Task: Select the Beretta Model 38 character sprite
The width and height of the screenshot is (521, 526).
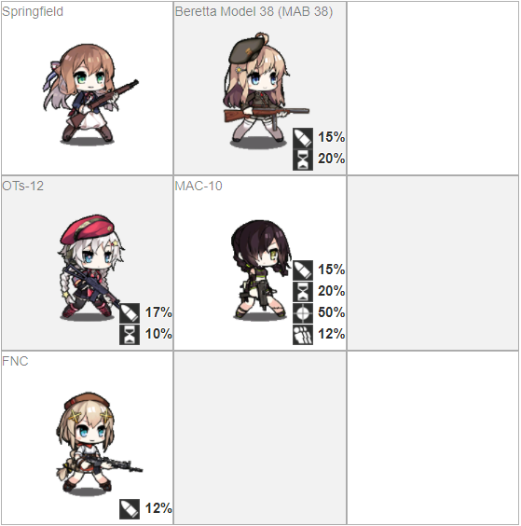Action: coord(265,90)
